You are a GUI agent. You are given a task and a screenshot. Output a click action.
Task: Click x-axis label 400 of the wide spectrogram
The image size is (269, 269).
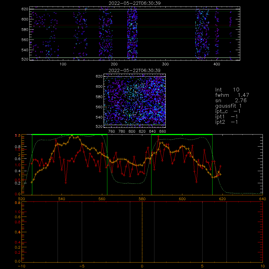217,64
